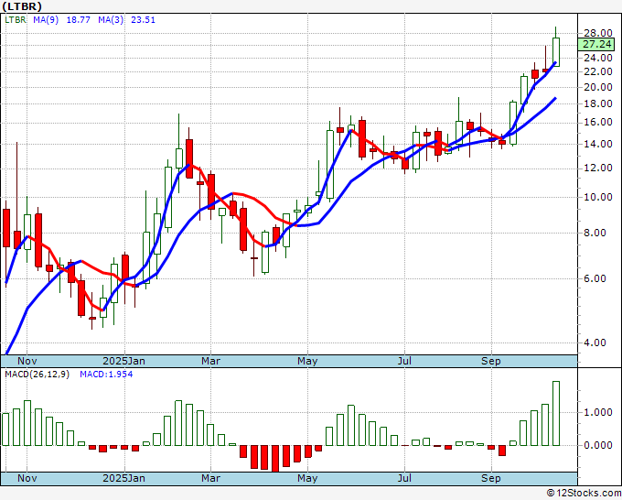Click the 18.77 moving average value
This screenshot has height=500, width=622.
pos(78,19)
